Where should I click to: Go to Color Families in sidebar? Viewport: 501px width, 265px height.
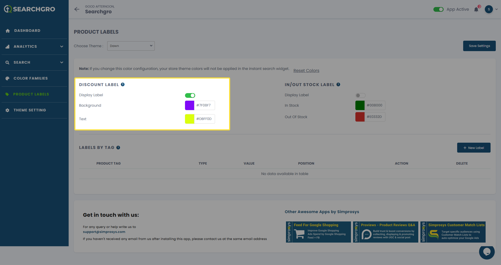pos(31,78)
